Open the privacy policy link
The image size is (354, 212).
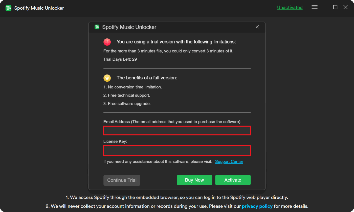257,206
